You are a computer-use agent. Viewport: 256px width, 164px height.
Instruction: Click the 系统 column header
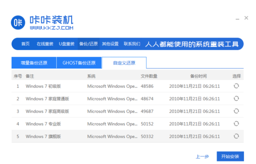coord(91,76)
